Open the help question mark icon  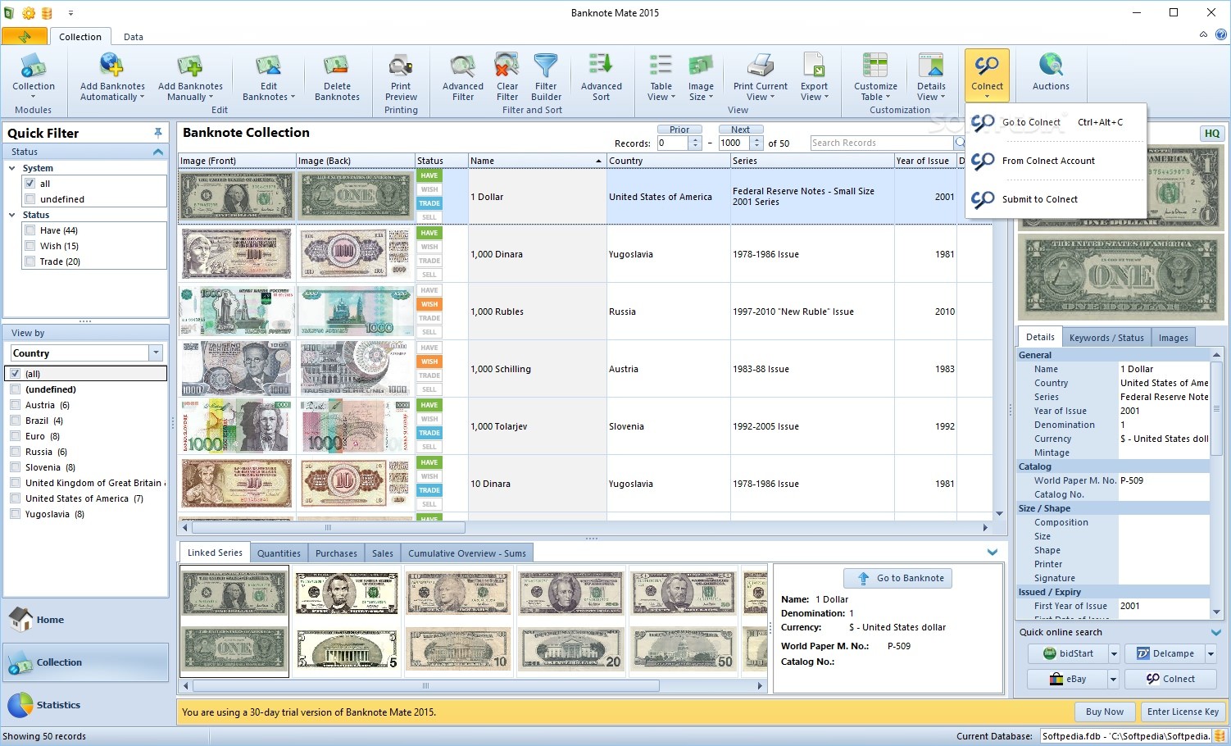(x=1221, y=35)
